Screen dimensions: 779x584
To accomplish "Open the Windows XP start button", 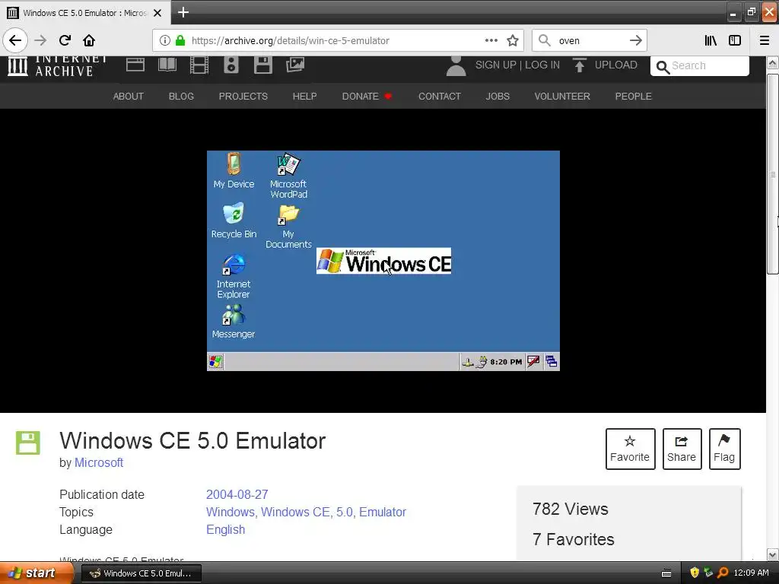I will point(36,573).
